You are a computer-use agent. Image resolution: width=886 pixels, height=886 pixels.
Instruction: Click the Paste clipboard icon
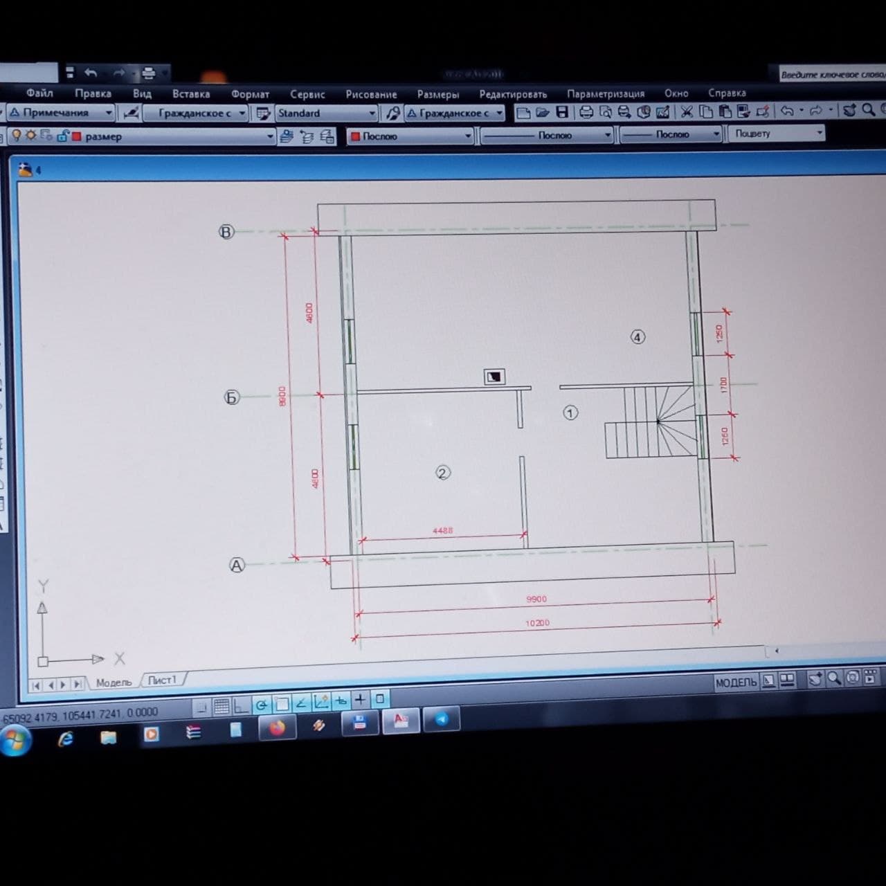[725, 111]
